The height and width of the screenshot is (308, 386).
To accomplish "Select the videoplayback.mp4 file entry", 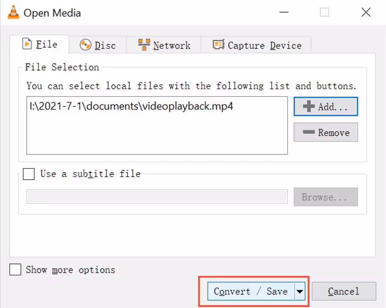I will pyautogui.click(x=131, y=106).
